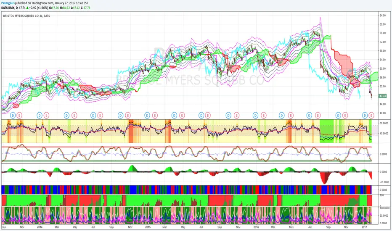Viewport: 392px width, 231px height.
Task: Select the green 47.74 current price label
Action: pos(382,96)
